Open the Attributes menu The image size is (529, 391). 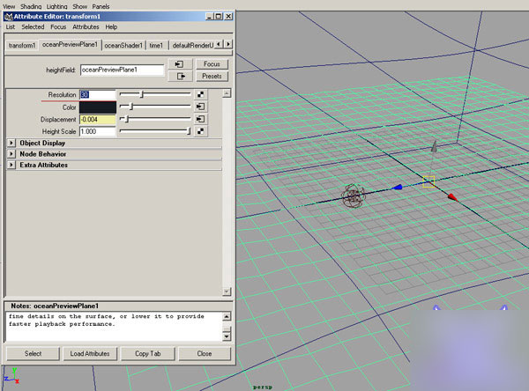[86, 27]
